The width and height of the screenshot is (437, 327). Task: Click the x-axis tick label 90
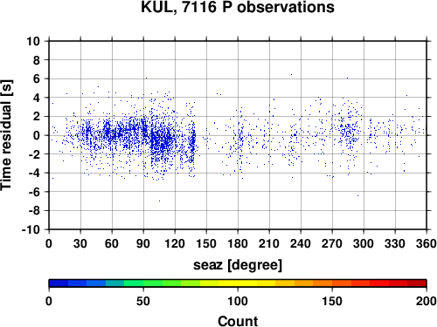(x=143, y=243)
